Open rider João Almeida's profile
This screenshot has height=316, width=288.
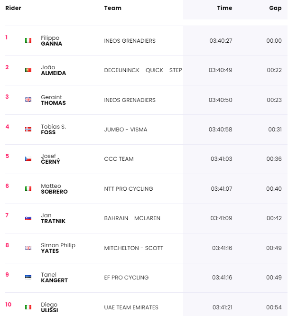(x=53, y=70)
